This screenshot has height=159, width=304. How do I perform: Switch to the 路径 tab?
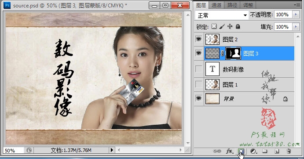232,5
